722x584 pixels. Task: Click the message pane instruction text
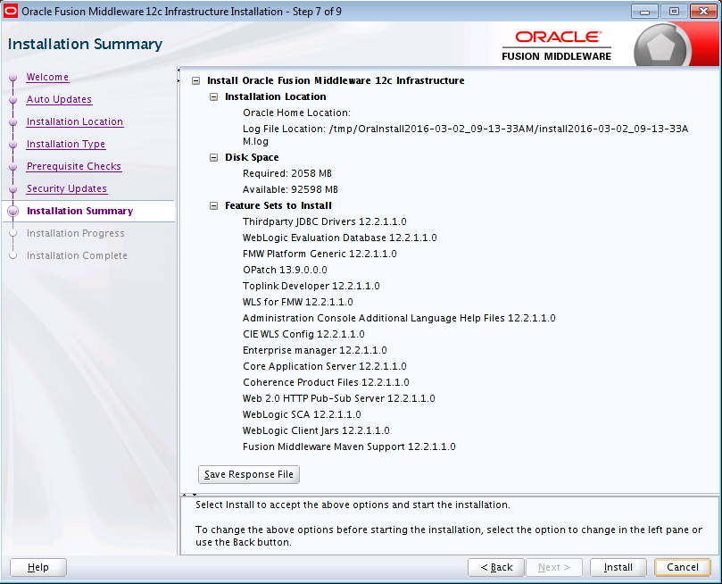point(449,523)
